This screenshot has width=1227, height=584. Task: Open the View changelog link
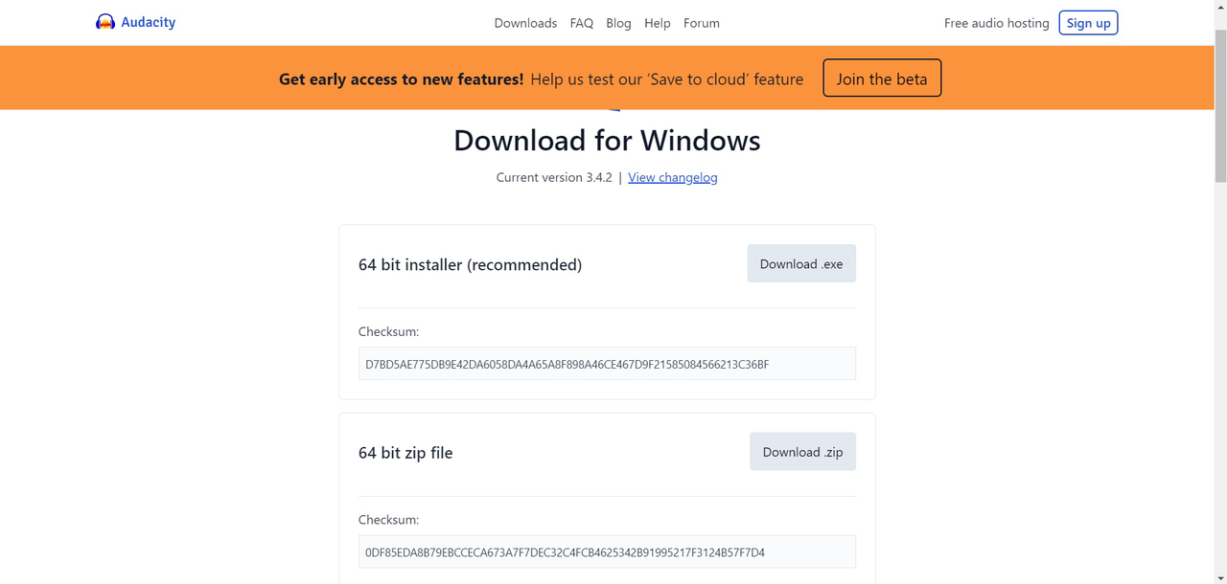pyautogui.click(x=673, y=177)
